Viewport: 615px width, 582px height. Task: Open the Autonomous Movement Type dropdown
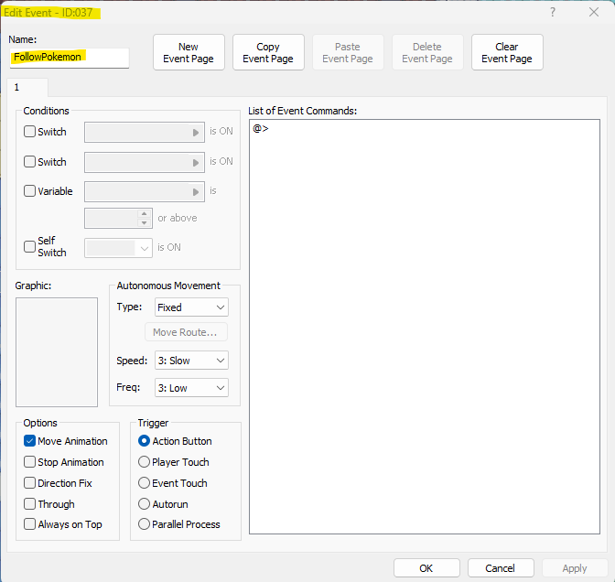[x=190, y=307]
